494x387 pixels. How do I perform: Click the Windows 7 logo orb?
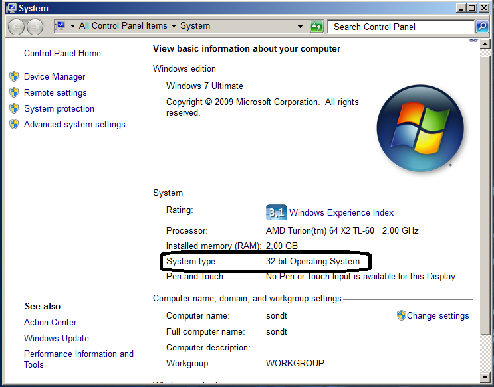click(420, 128)
